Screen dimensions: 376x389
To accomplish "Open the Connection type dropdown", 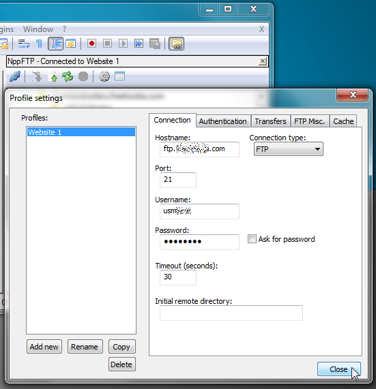I will (289, 149).
